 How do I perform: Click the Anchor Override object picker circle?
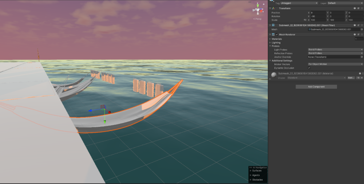[362, 57]
